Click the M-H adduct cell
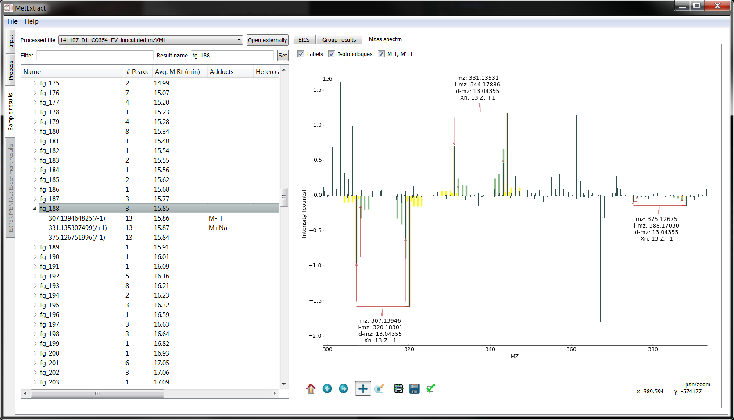 (x=215, y=218)
